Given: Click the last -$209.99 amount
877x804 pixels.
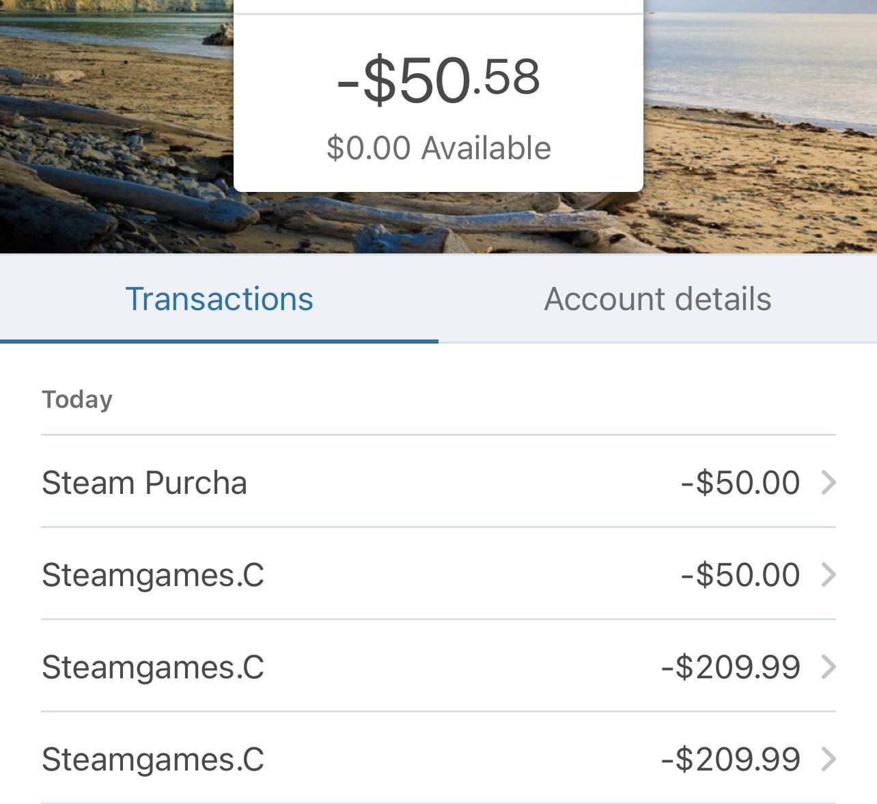Looking at the screenshot, I should click(731, 760).
